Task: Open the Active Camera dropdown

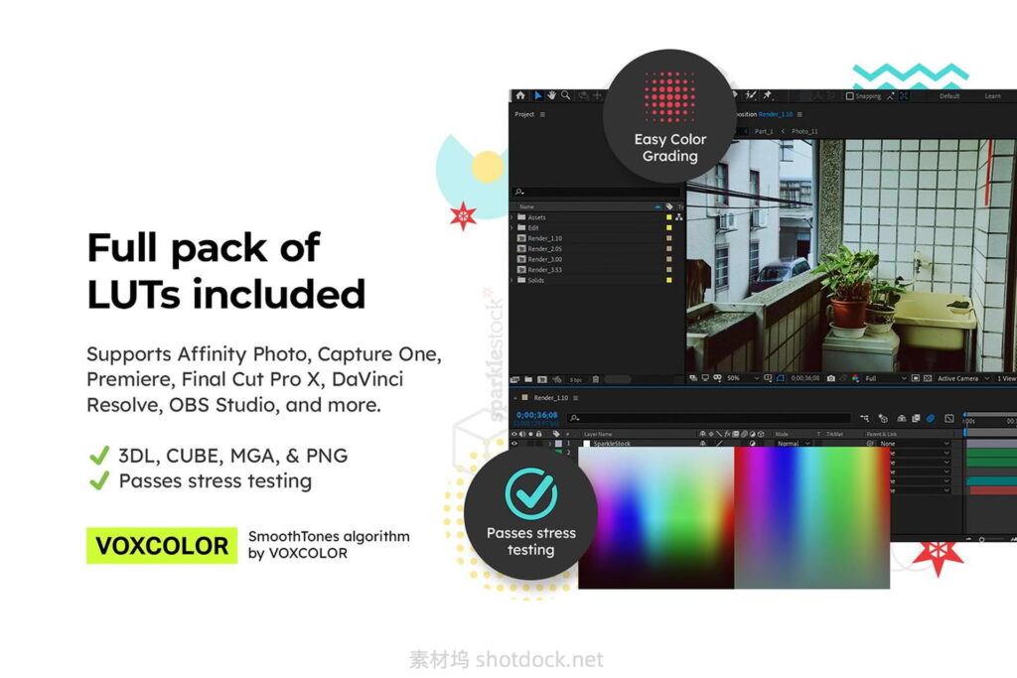Action: (963, 378)
